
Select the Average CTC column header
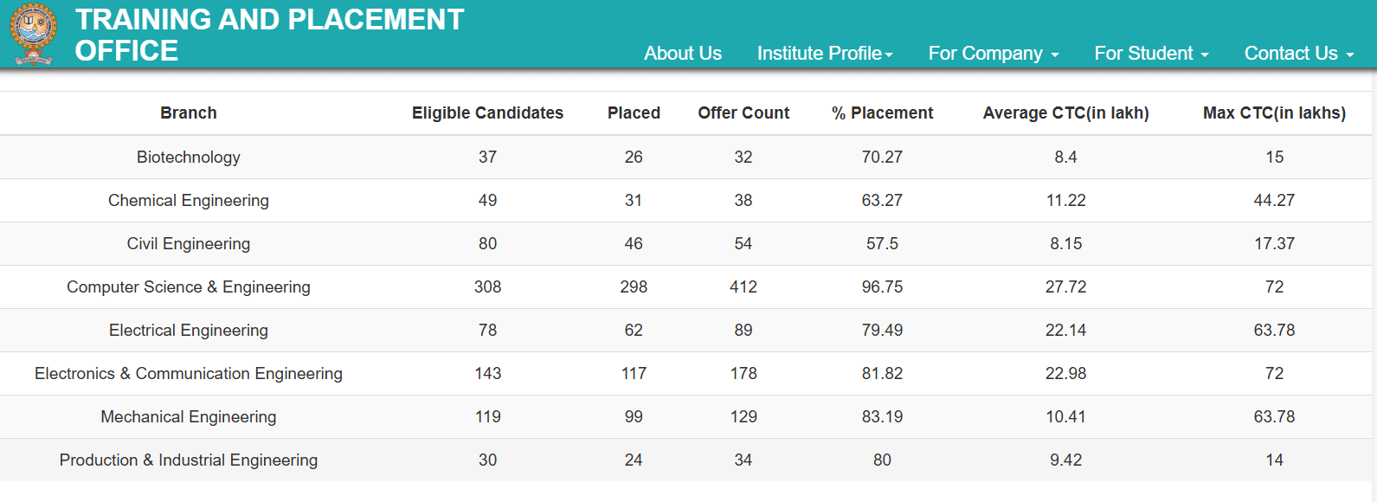tap(1065, 113)
